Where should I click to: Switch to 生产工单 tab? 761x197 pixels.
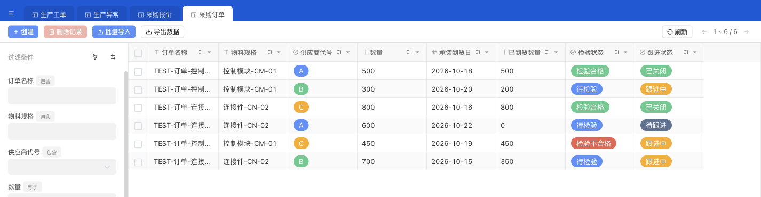(x=49, y=14)
